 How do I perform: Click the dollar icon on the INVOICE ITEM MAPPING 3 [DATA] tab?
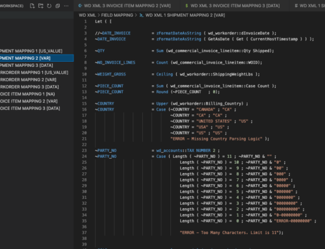tap(187, 6)
